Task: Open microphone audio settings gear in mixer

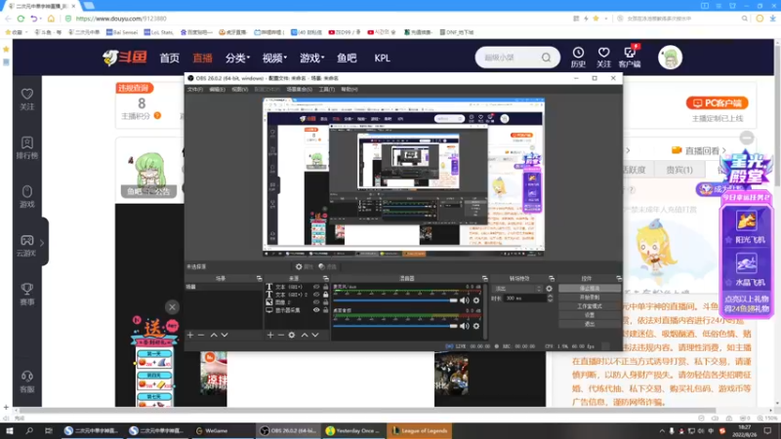Action: (476, 300)
